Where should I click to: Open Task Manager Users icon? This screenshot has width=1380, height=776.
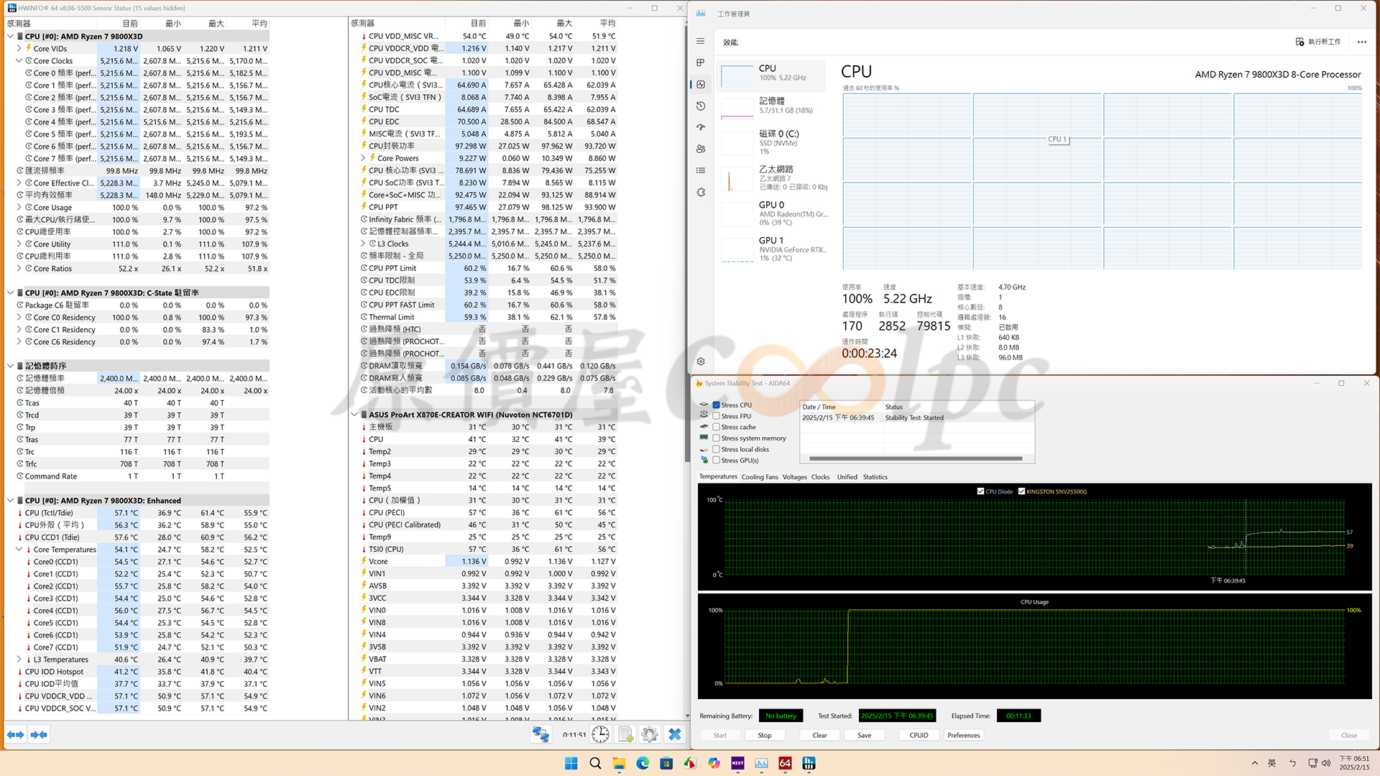click(x=701, y=149)
